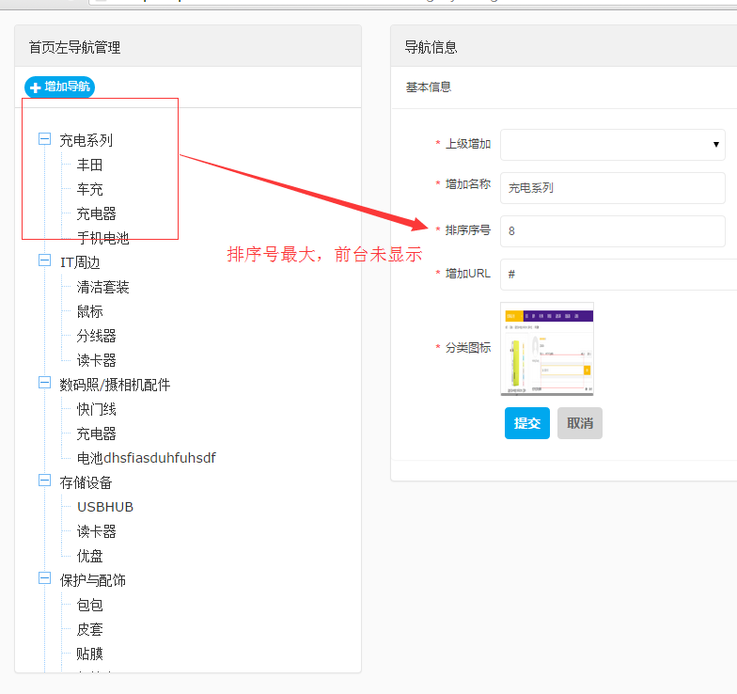Click the 增加URL input field
This screenshot has width=737, height=694.
(x=612, y=274)
